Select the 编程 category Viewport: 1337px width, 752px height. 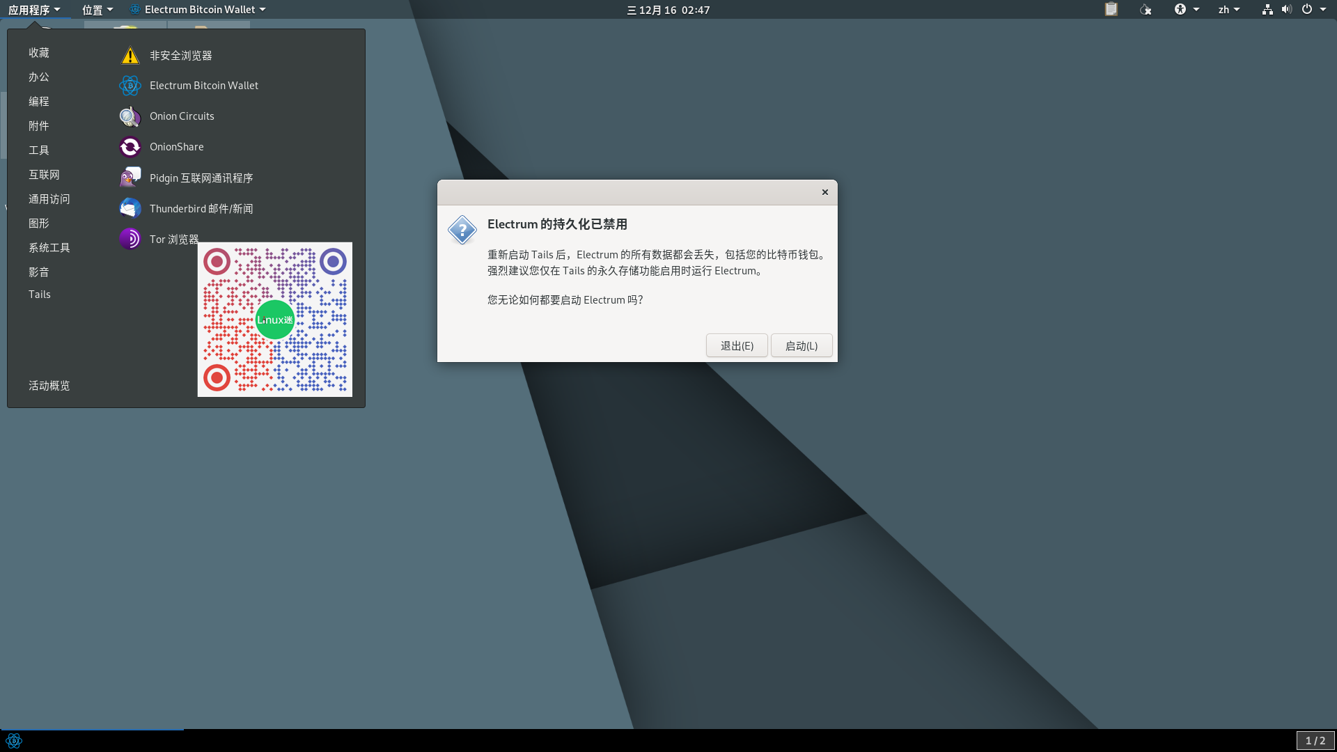(x=39, y=102)
